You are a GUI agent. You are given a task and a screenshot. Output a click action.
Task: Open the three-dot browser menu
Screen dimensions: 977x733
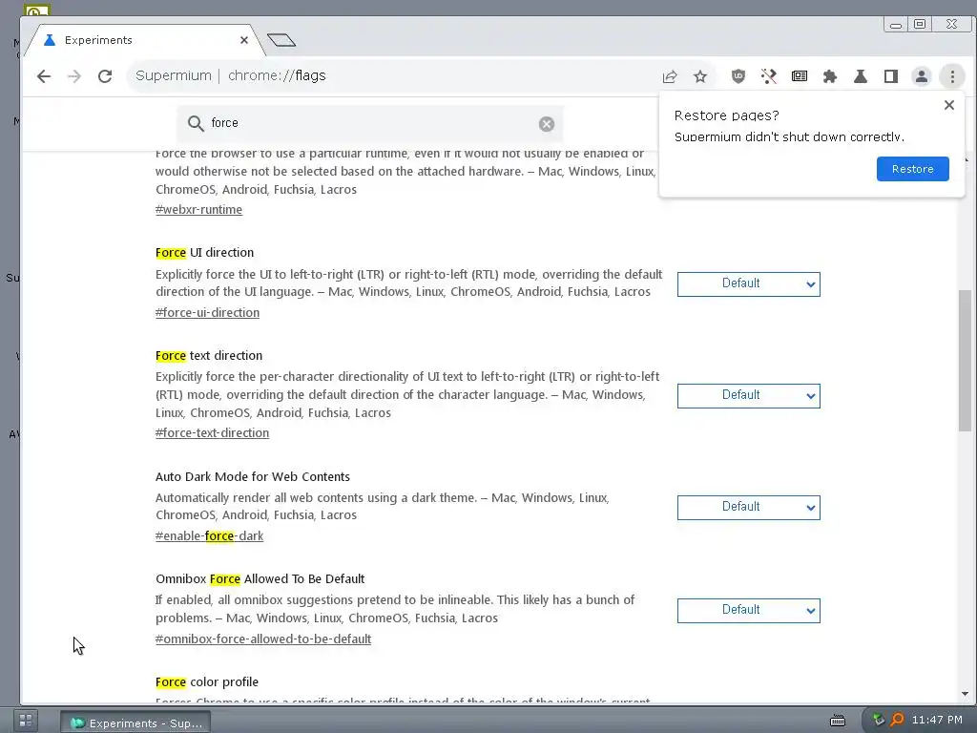952,76
